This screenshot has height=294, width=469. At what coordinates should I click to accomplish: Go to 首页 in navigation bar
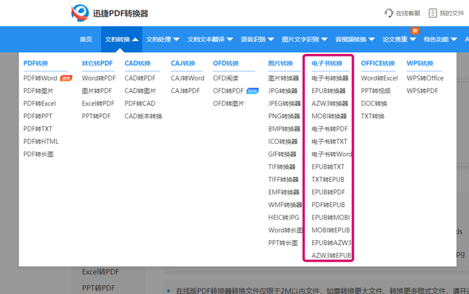click(x=86, y=40)
